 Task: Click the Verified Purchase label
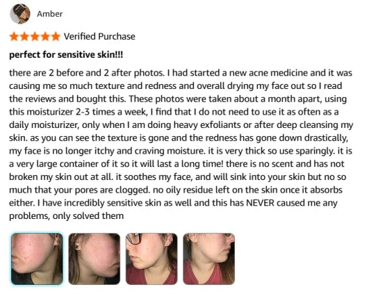99,36
